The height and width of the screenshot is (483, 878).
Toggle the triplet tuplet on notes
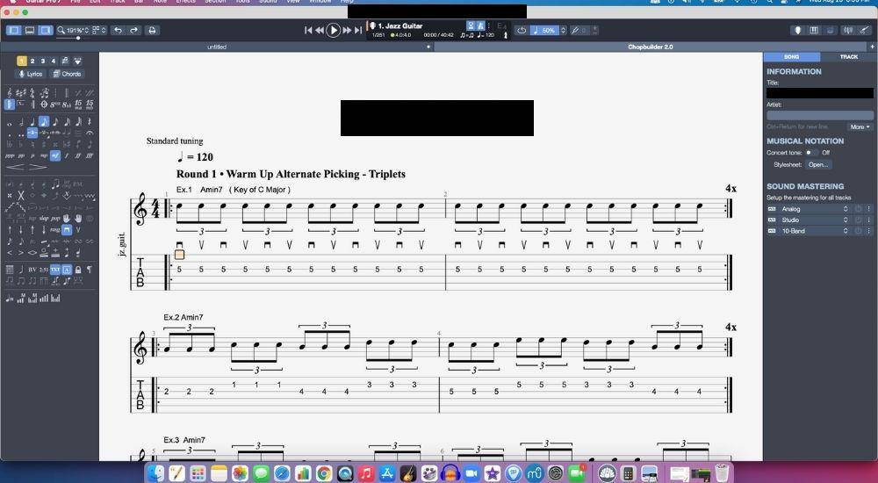pos(32,133)
